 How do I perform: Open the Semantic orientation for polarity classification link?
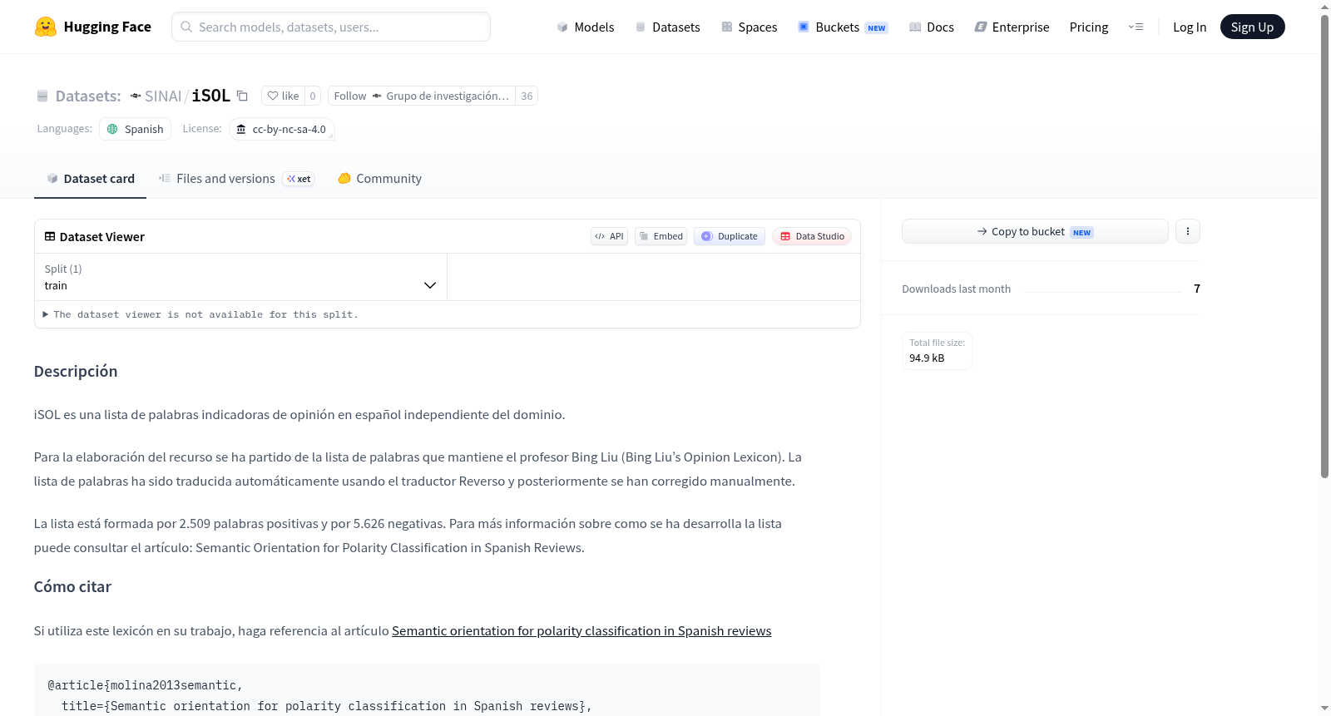(581, 631)
